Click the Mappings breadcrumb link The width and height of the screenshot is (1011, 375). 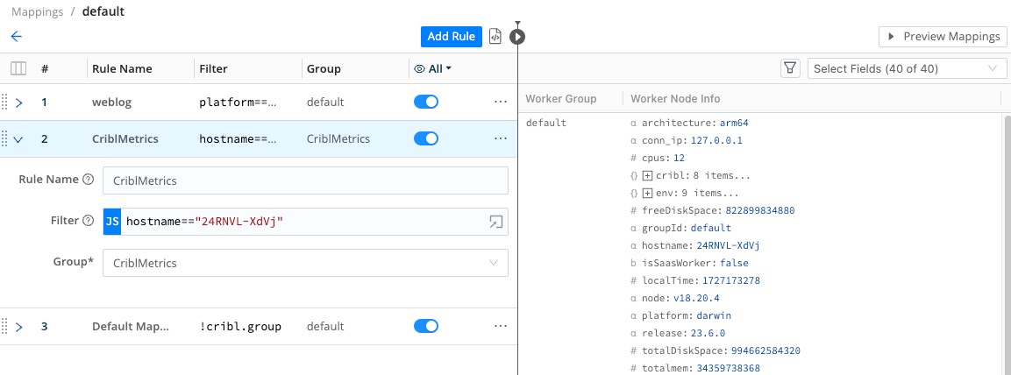[x=38, y=11]
